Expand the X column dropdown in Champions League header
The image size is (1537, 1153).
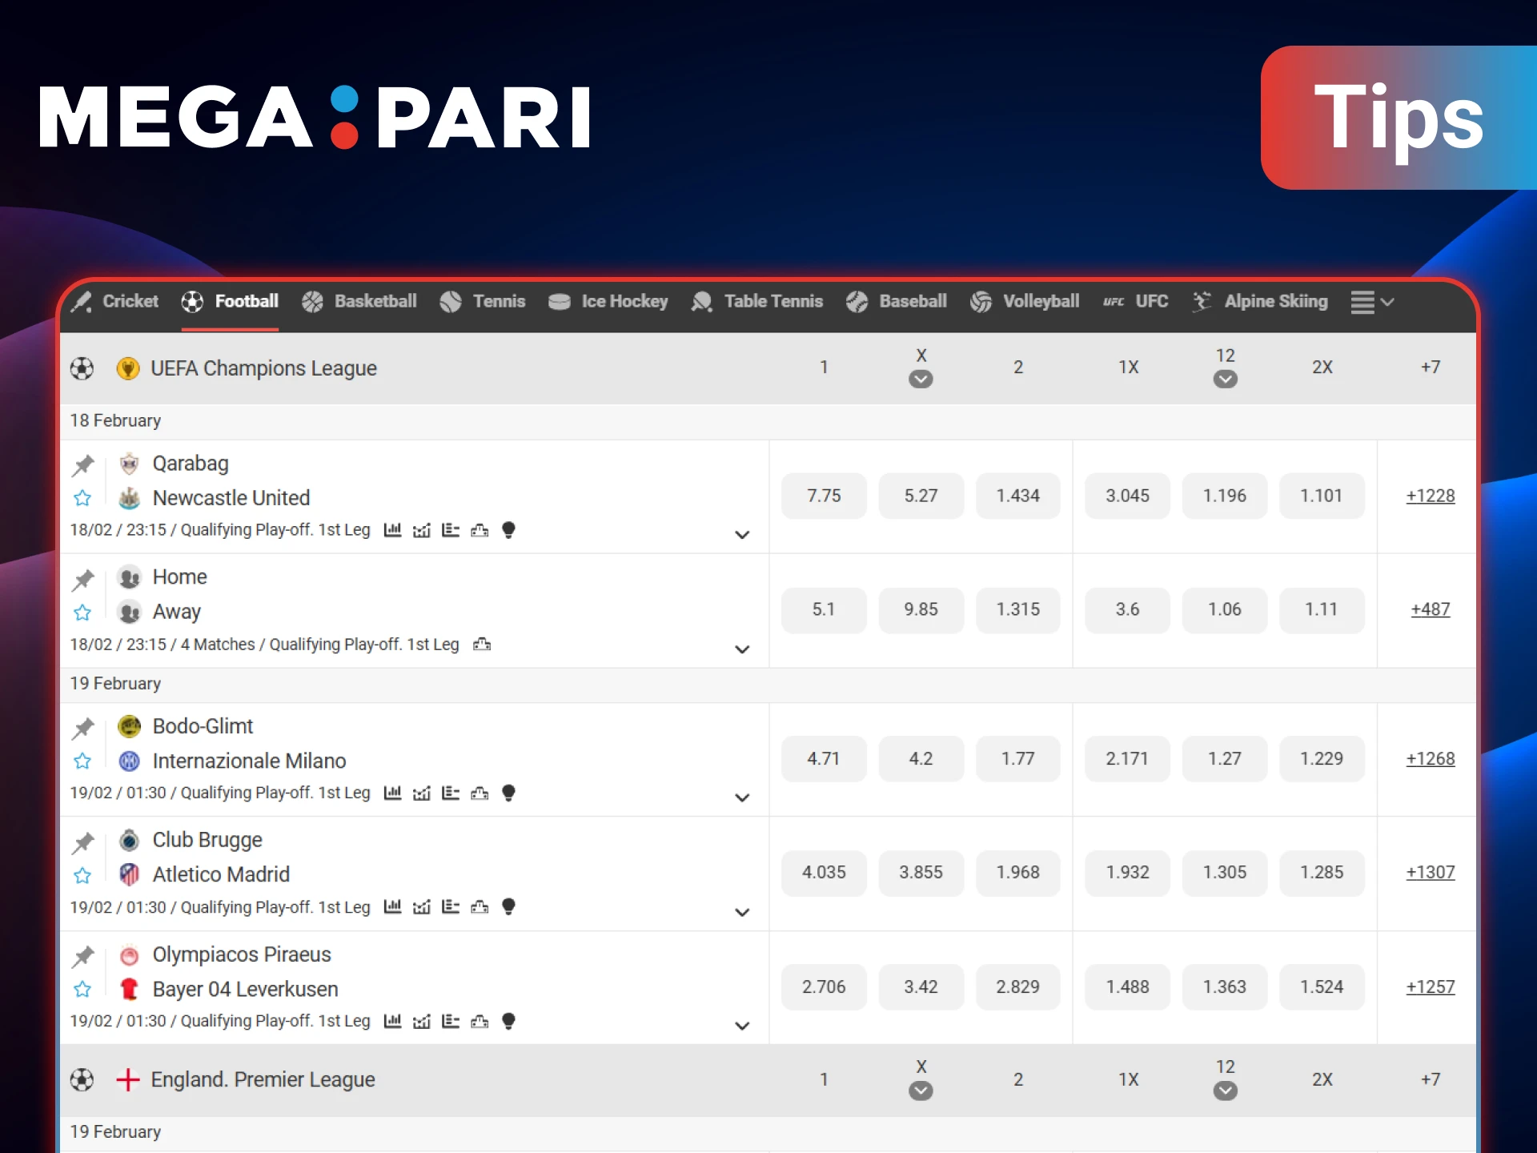tap(921, 379)
